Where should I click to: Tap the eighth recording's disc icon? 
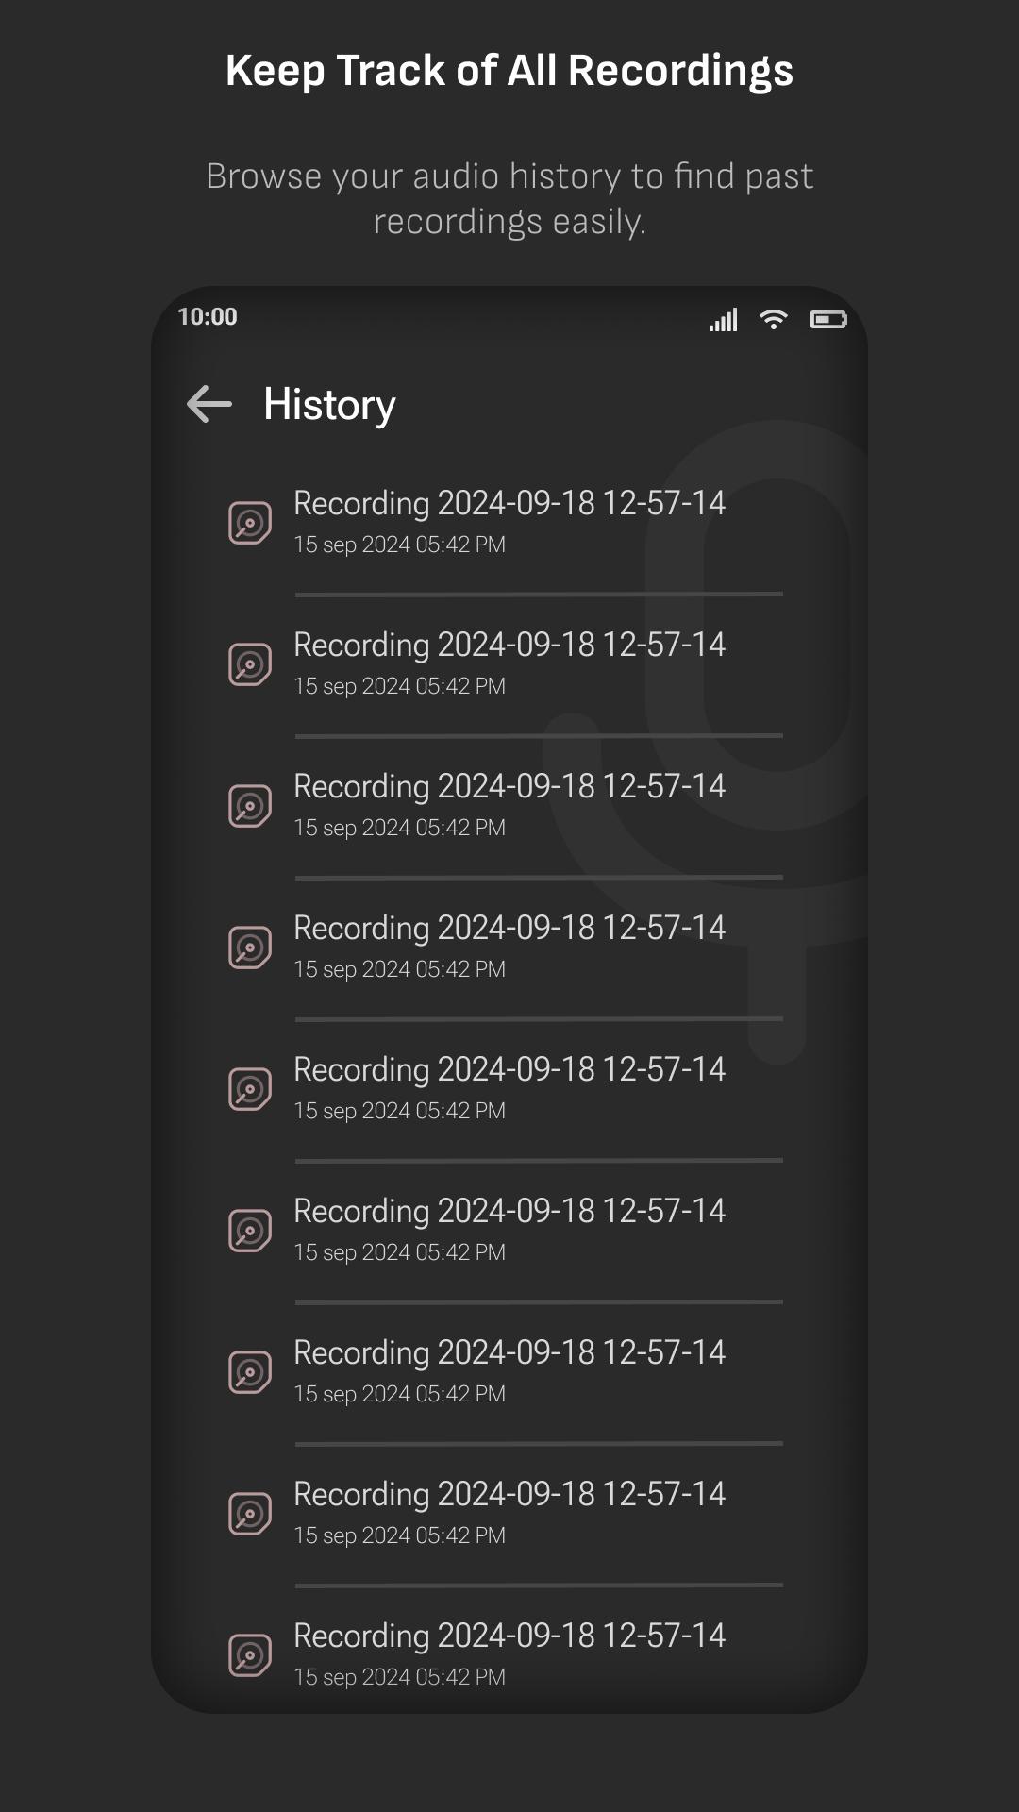(250, 1514)
